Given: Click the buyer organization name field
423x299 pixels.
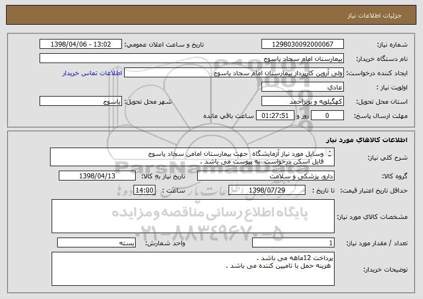Looking at the screenshot, I should (192, 59).
